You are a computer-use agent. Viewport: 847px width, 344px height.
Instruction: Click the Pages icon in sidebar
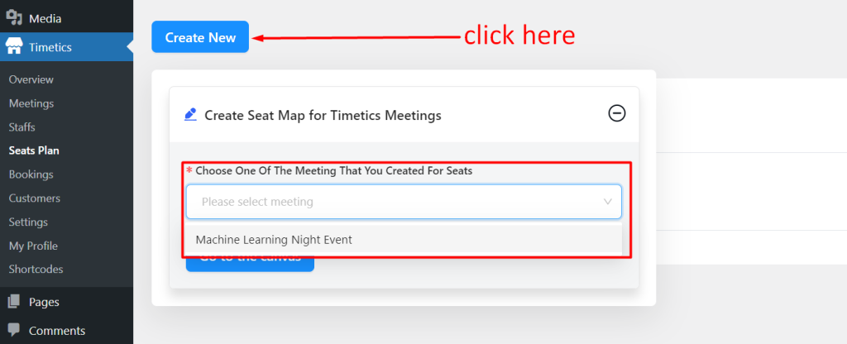click(x=14, y=302)
